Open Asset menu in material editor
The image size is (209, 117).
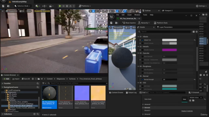click(x=129, y=15)
